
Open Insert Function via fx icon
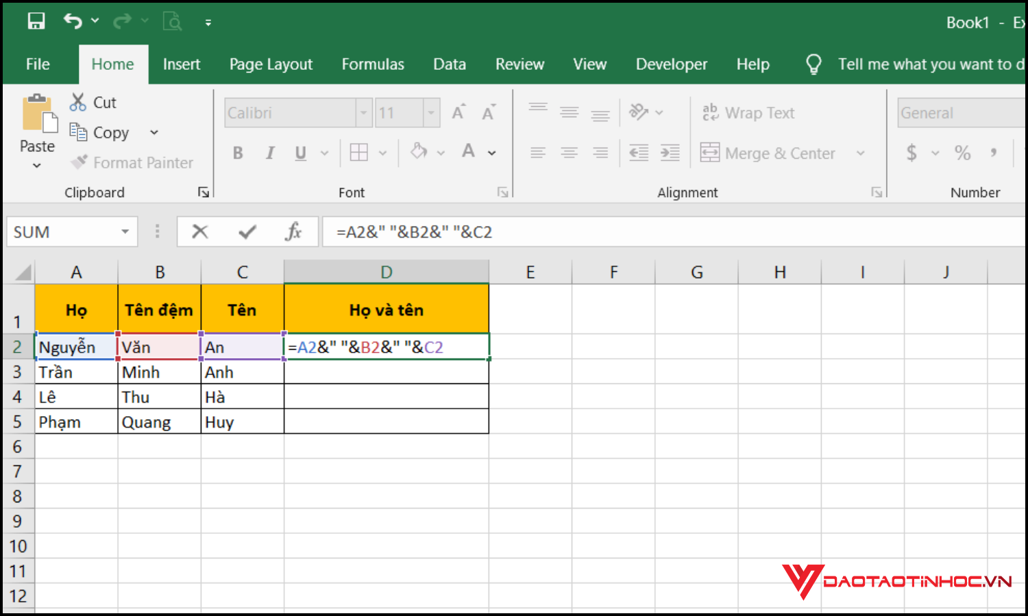293,232
